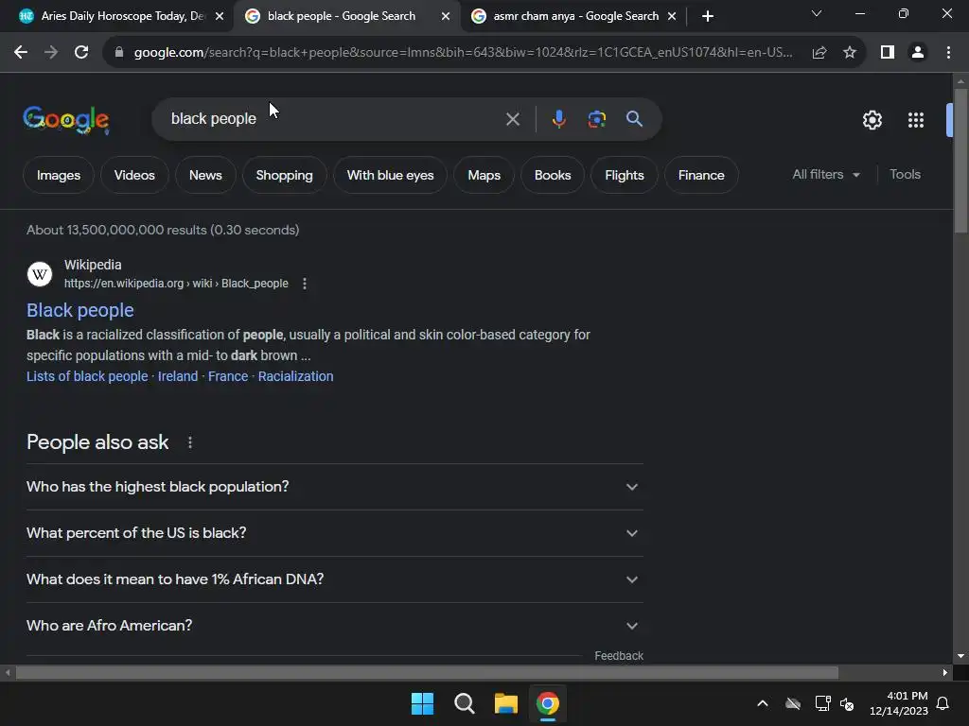
Task: Open the Chrome profile menu
Action: 918,53
